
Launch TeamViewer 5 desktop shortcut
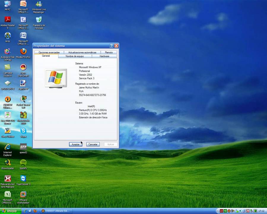(23, 180)
